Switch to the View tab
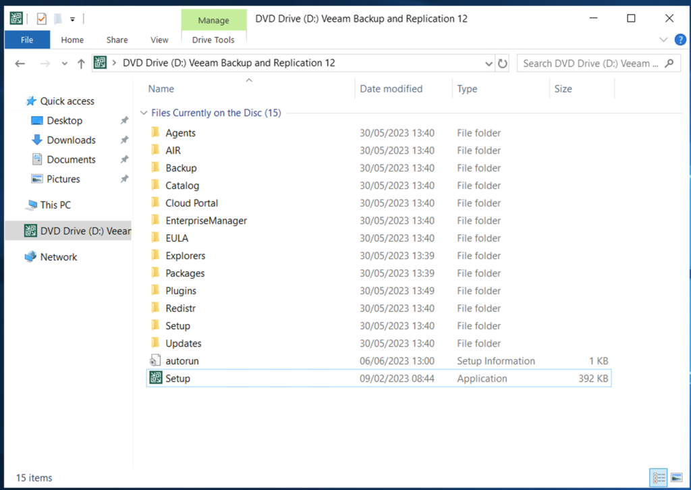 click(159, 40)
